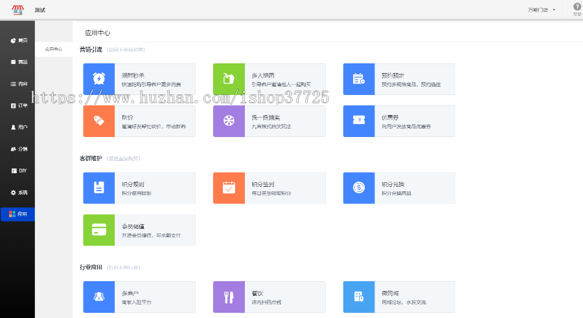This screenshot has width=583, height=318.
Task: Click the purple 餐饮 fork and knife icon
Action: pyautogui.click(x=229, y=297)
